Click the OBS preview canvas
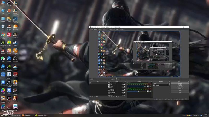 (139, 54)
